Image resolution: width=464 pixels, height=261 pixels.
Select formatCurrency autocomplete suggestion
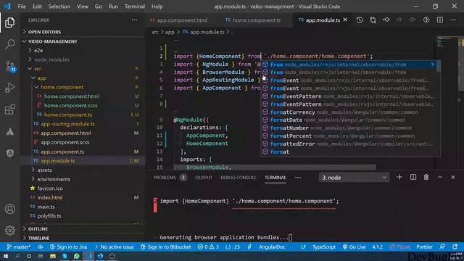[349, 112]
